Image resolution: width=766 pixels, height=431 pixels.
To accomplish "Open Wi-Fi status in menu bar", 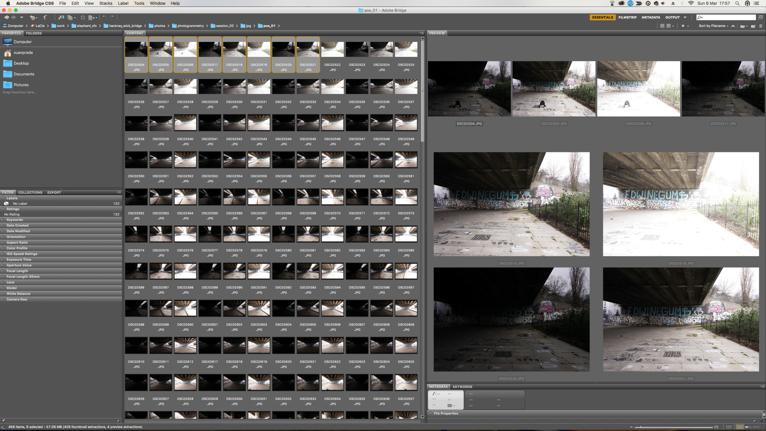I will coord(691,3).
